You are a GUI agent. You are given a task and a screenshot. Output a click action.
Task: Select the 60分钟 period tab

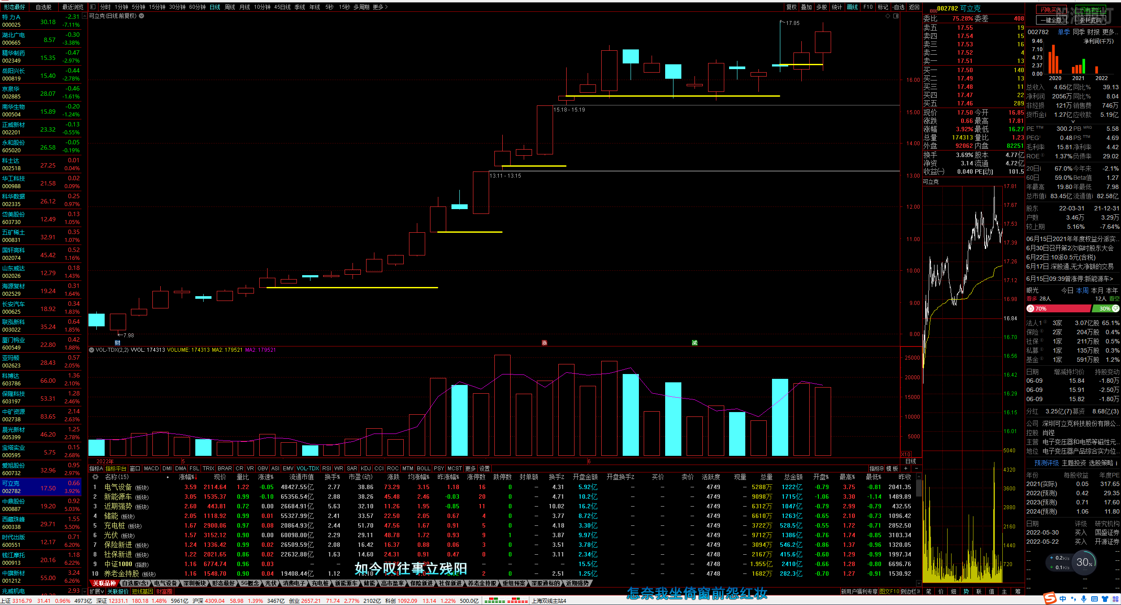(197, 7)
